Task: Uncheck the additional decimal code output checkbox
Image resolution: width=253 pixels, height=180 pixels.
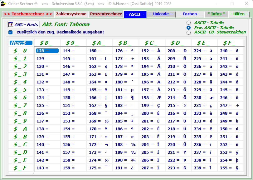Action: tap(10, 32)
